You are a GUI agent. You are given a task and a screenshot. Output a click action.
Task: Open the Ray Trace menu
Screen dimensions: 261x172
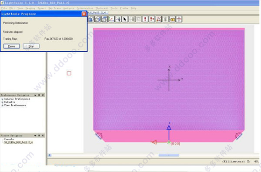(54, 8)
